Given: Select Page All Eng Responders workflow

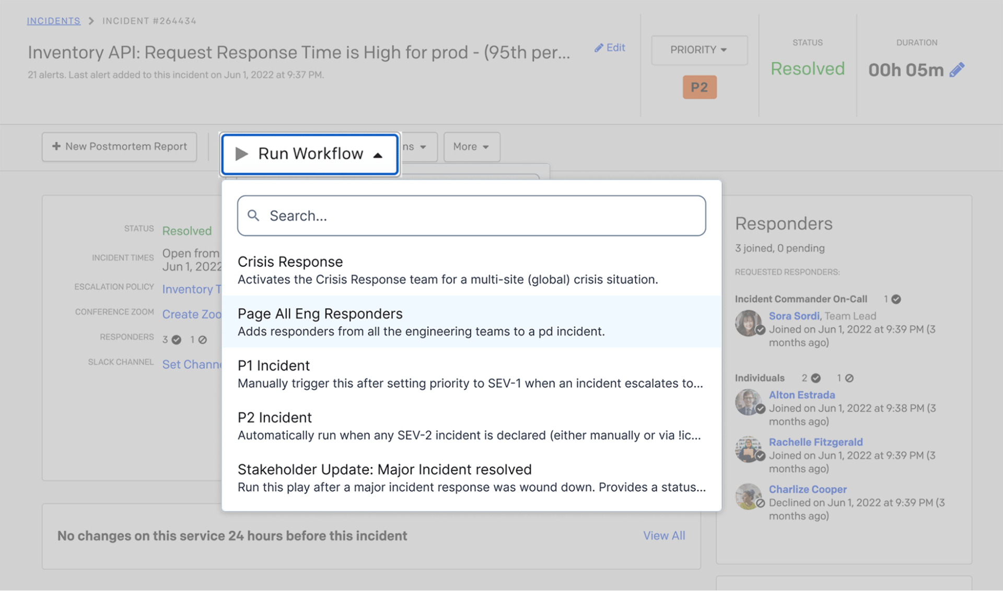Looking at the screenshot, I should tap(471, 321).
